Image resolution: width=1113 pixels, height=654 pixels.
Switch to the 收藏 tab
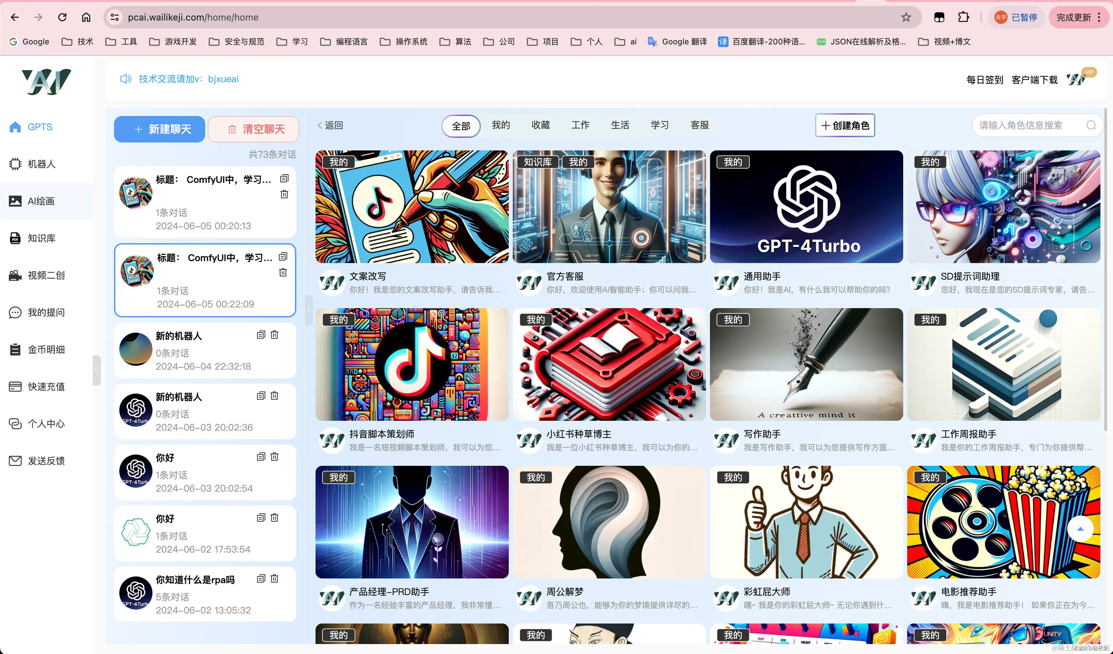point(540,125)
